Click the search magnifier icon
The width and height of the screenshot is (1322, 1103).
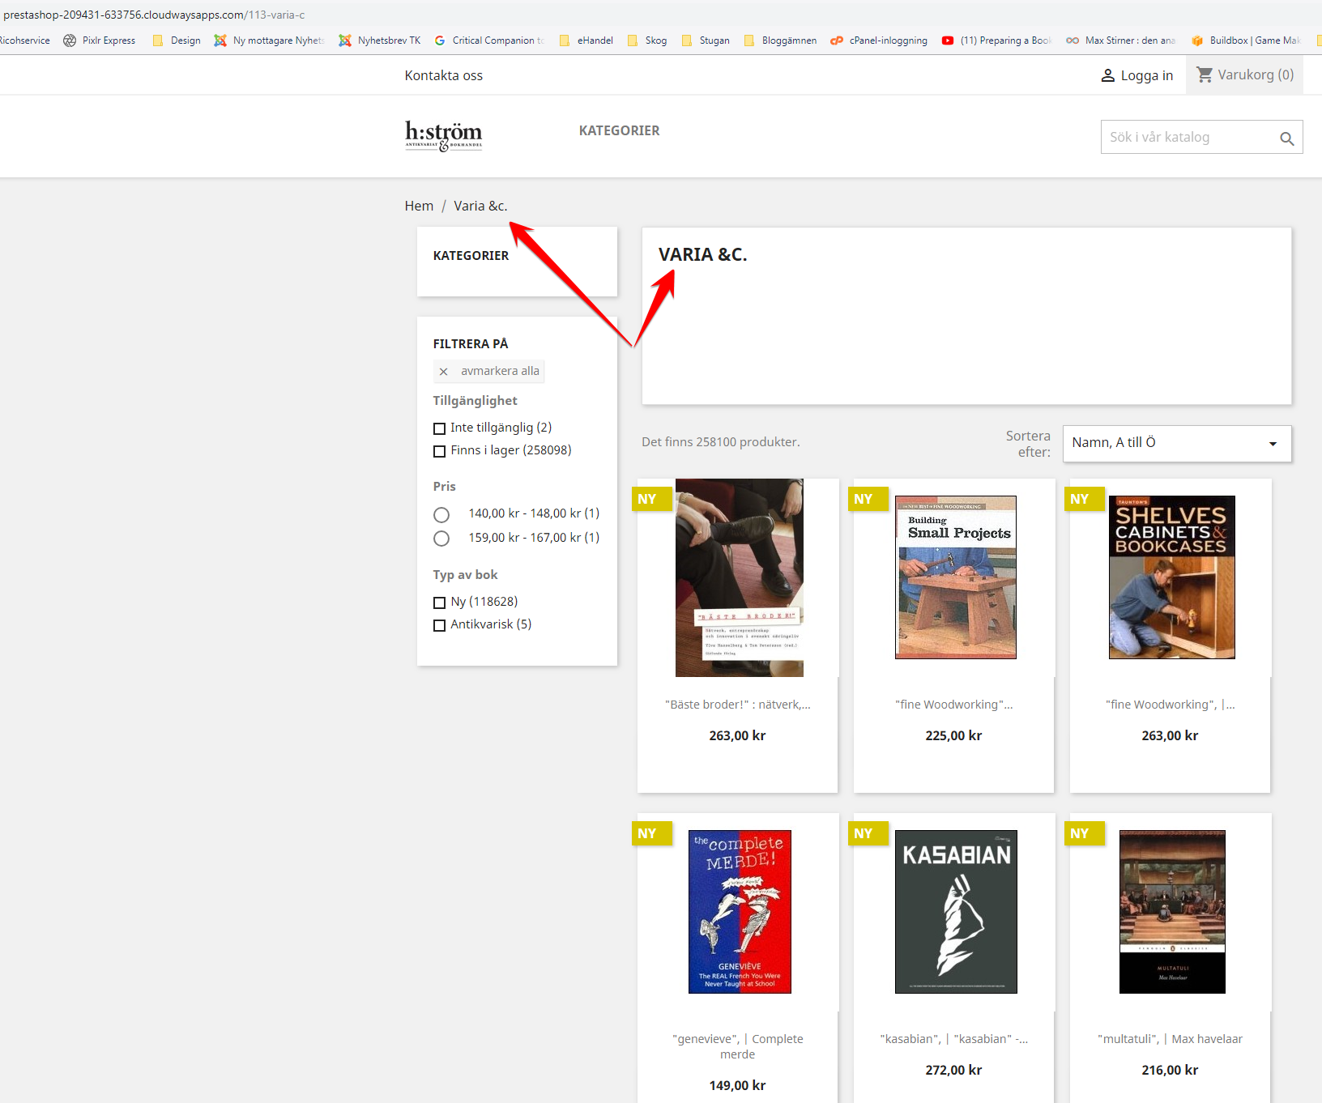(1286, 138)
